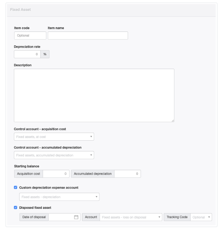
Task: Expand Fixed assets - depreciation dropdown
Action: coord(59,197)
